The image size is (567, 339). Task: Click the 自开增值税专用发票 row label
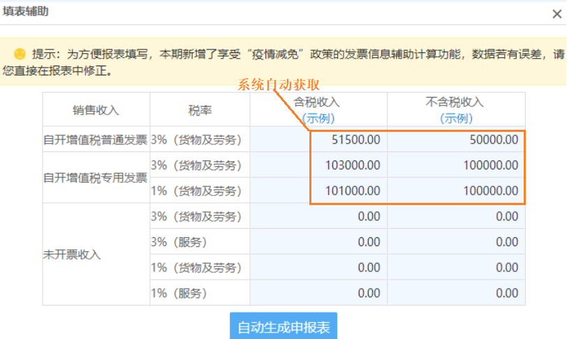(x=96, y=177)
